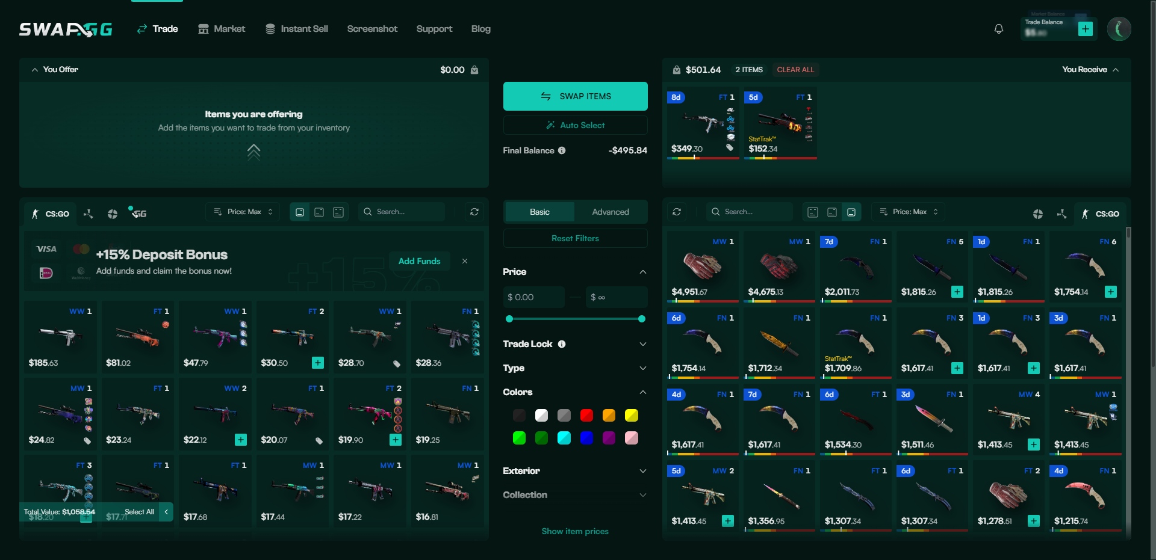Select the Rust game icon in your inventory
Screen dimensions: 1156x560
pyautogui.click(x=113, y=214)
